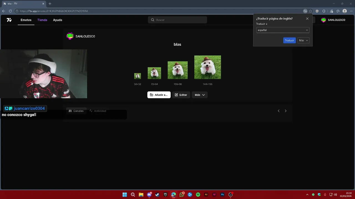Go to next channels page arrow
The image size is (355, 199).
tap(286, 111)
